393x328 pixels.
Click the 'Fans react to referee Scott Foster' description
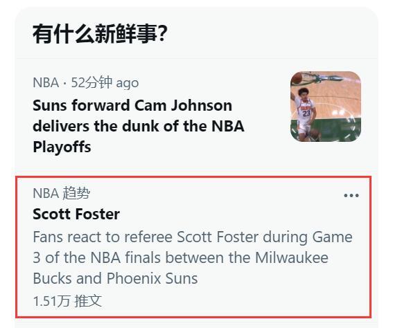[x=193, y=257]
